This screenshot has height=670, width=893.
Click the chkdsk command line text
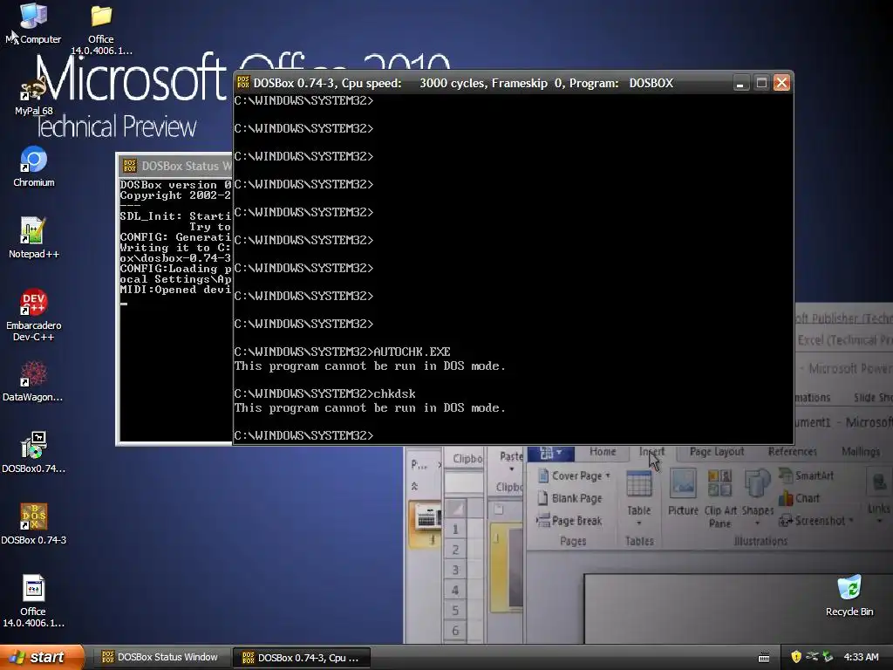point(394,393)
